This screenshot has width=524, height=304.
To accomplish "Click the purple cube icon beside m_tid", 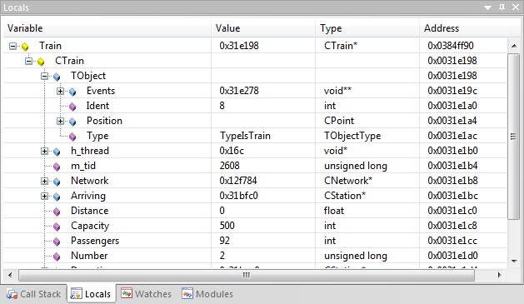I will [x=57, y=167].
